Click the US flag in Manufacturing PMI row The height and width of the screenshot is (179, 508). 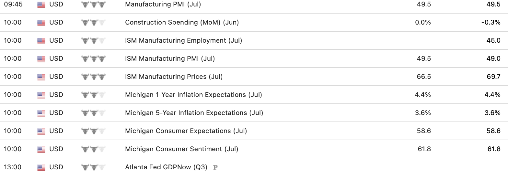click(41, 5)
